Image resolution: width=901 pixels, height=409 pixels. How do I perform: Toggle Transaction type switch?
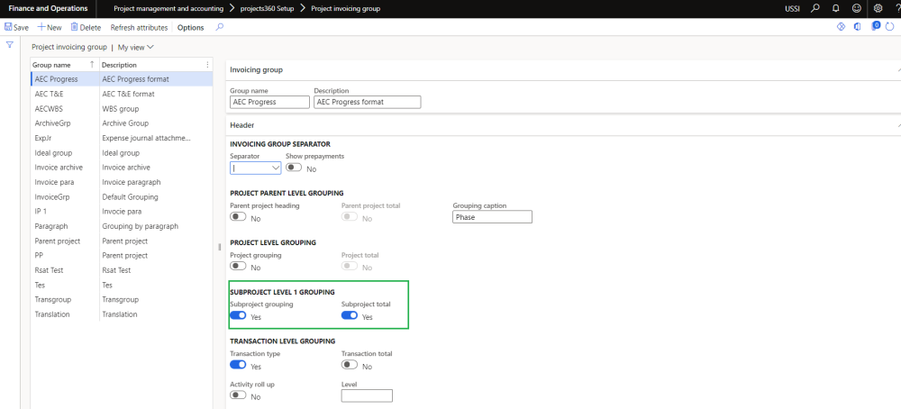point(239,365)
